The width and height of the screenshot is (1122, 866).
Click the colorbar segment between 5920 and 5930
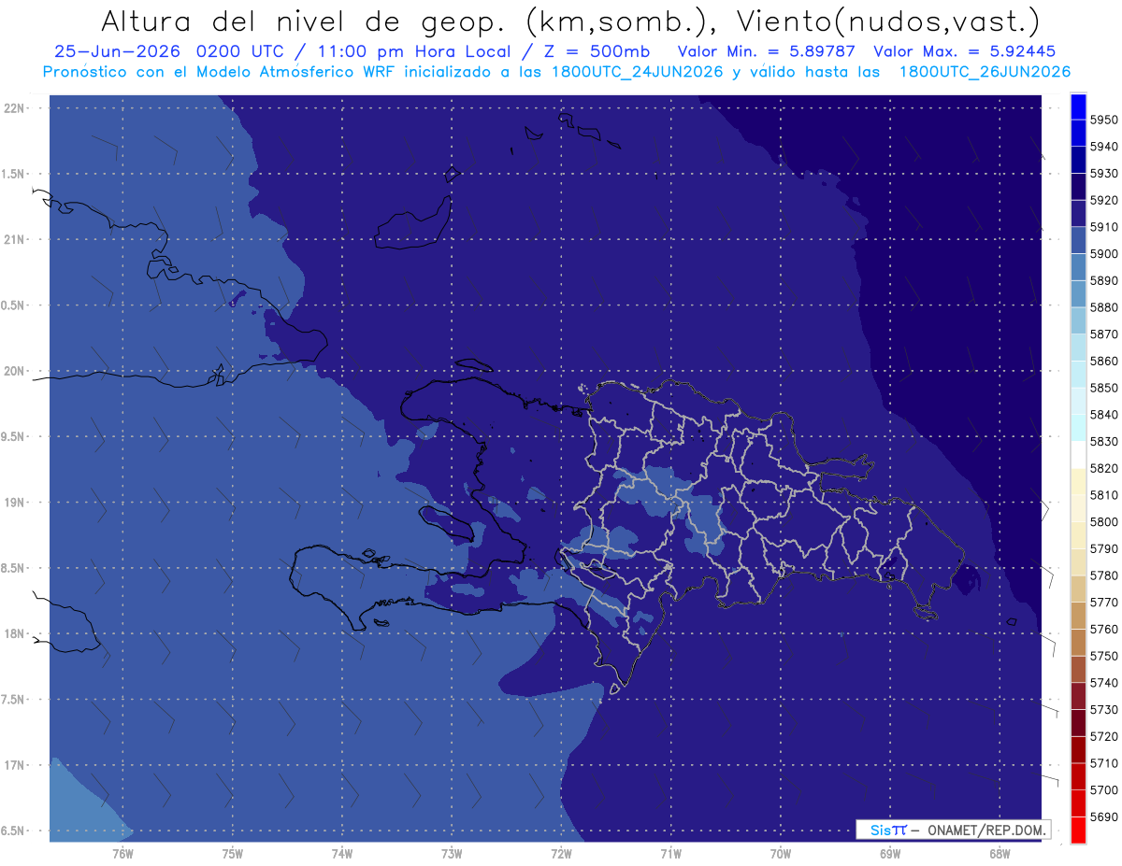pos(1078,187)
